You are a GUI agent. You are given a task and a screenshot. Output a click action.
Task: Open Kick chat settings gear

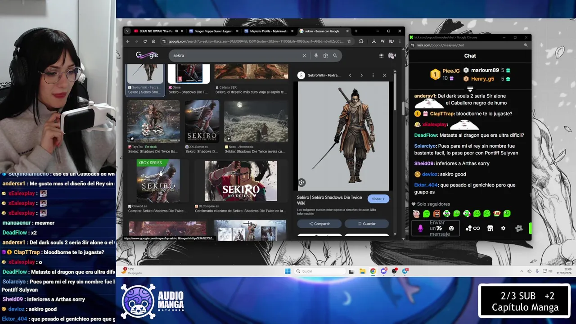coord(503,228)
